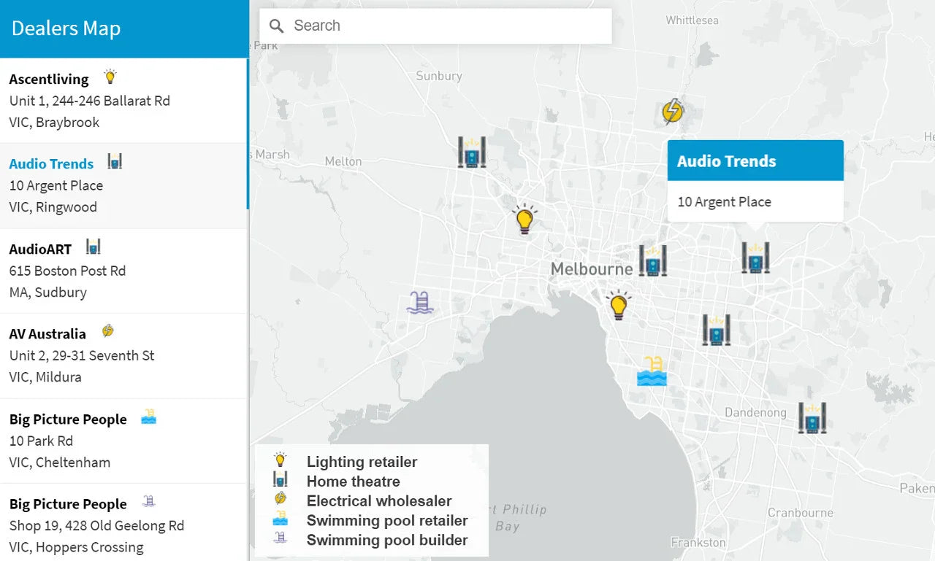Click the home theatre marker near Dandenong
This screenshot has width=935, height=561.
click(812, 418)
